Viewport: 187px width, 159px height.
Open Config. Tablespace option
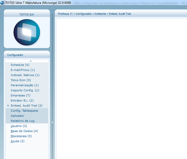tap(24, 111)
